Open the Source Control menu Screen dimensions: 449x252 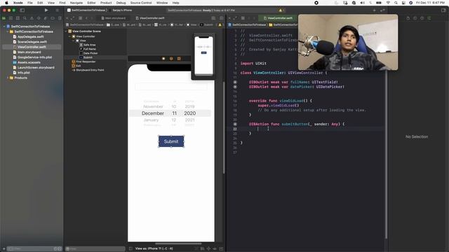tap(141, 3)
